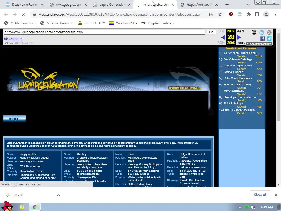Open Chrome from the taskbar
This screenshot has height=211, width=281.
[35, 207]
